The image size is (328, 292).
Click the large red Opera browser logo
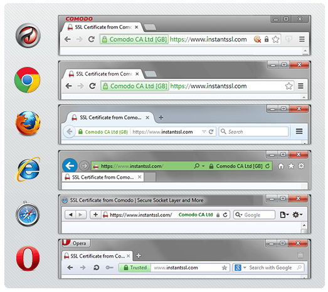[x=28, y=258]
